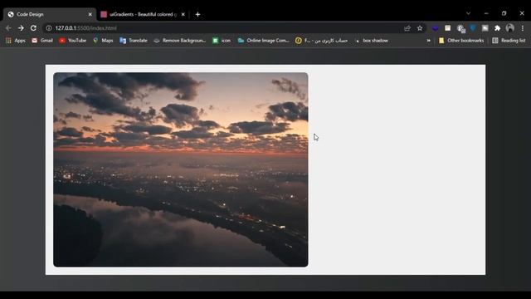Open the profile avatar menu
Viewport: 531px width, 299px height.
510,28
